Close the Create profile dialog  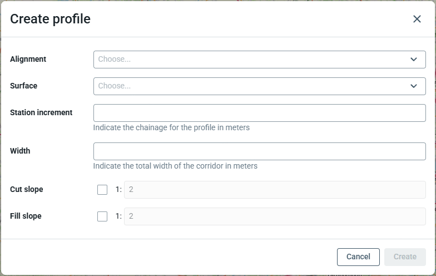(x=417, y=19)
